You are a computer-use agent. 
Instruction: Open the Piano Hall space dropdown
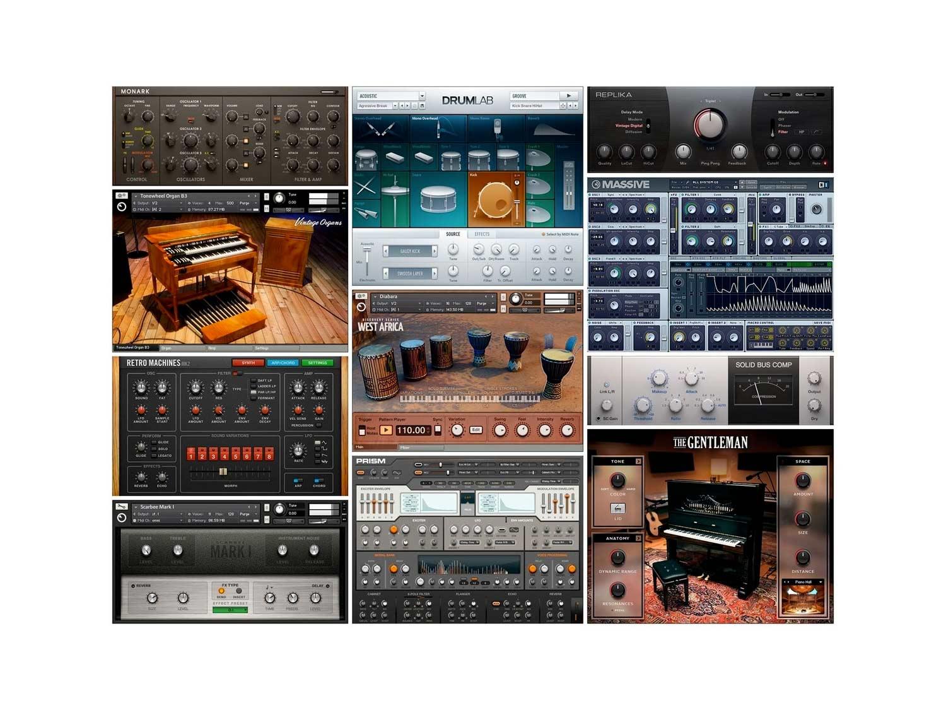point(803,582)
